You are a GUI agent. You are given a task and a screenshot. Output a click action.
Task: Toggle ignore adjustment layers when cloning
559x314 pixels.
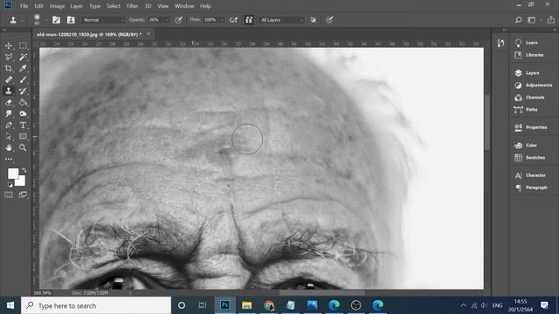[x=313, y=20]
